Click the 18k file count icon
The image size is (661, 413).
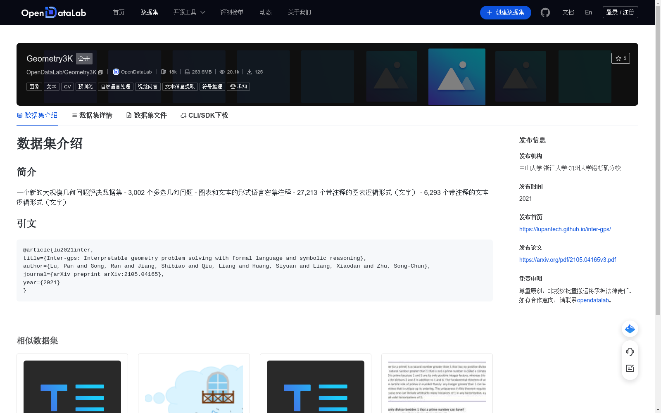[x=164, y=72]
